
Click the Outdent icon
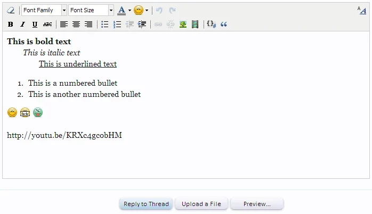[130, 24]
